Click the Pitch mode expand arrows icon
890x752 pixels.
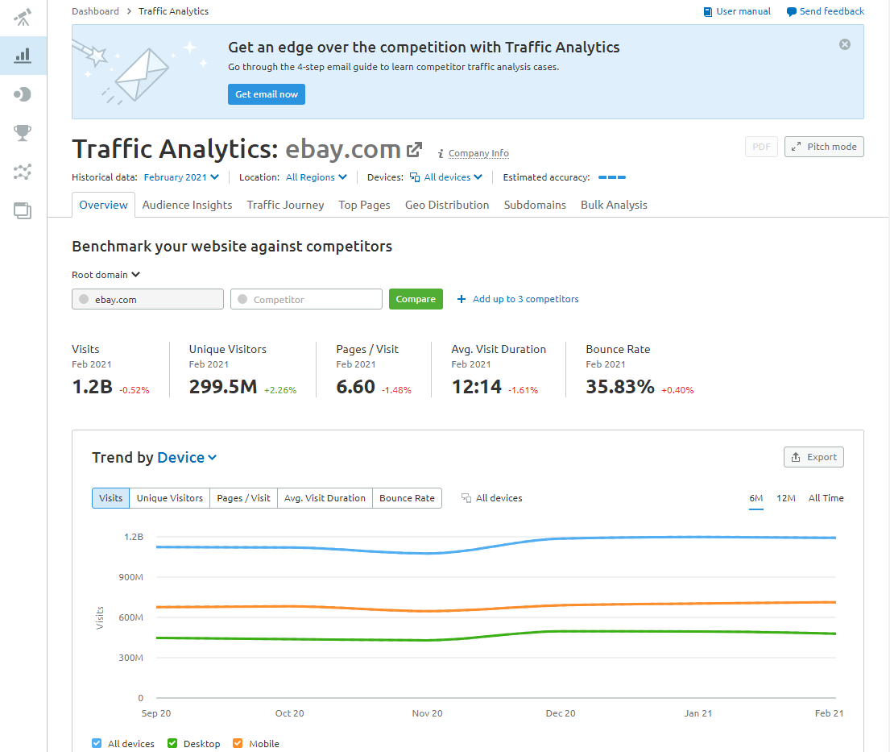coord(797,147)
